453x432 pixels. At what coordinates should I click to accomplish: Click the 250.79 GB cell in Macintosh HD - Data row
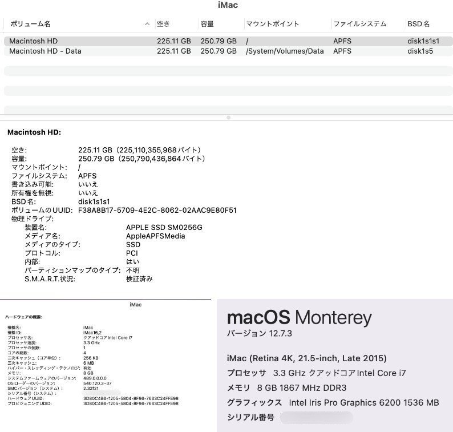(219, 51)
